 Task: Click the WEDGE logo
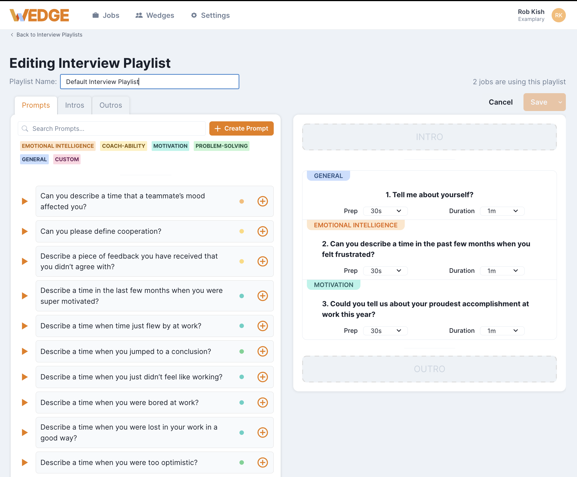(x=39, y=15)
